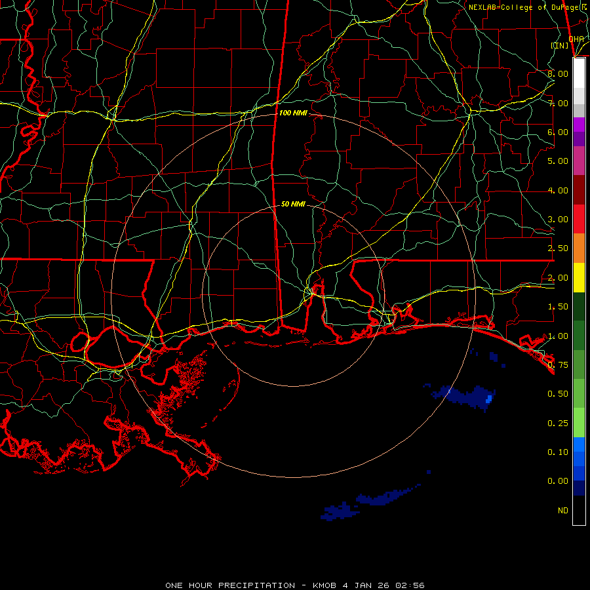Select the darkest green color bar segment
This screenshot has height=590, width=590.
[579, 307]
